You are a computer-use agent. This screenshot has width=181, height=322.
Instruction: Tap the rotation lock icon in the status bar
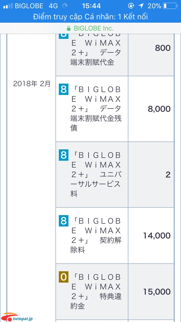click(131, 6)
